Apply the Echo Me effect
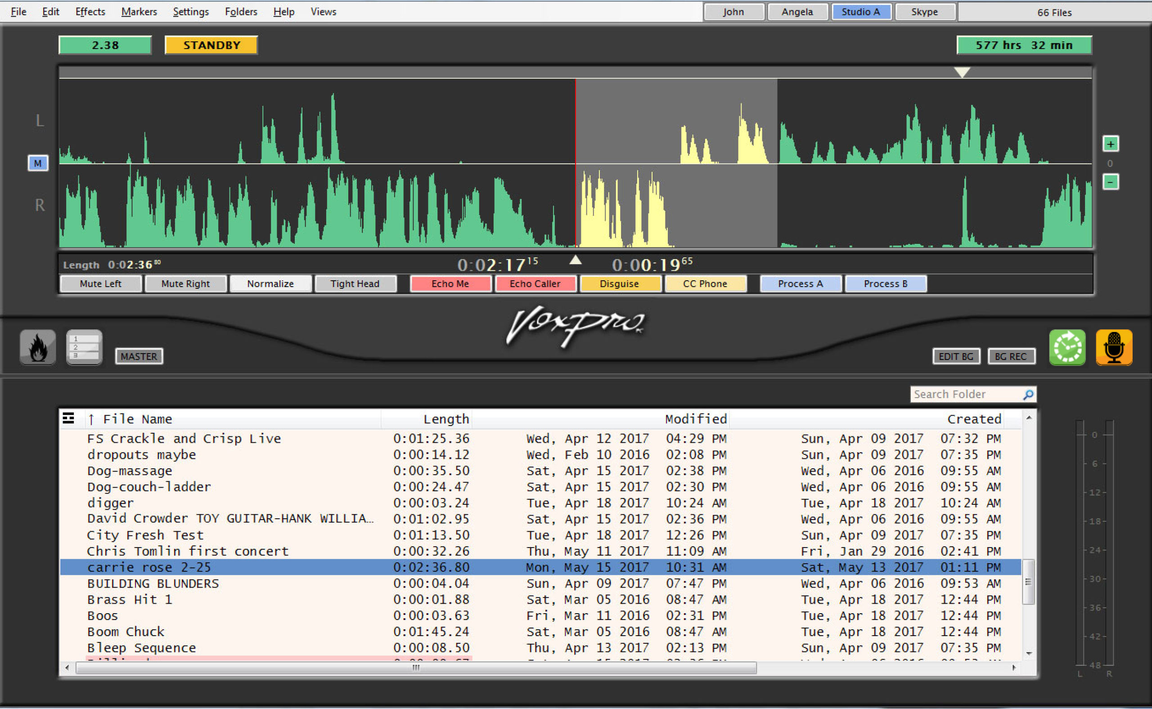Image resolution: width=1152 pixels, height=709 pixels. [x=450, y=284]
